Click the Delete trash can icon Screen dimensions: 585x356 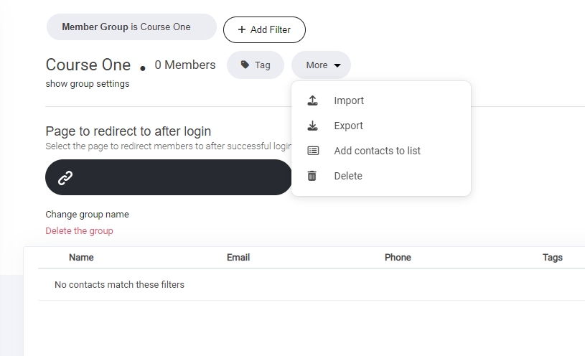[x=312, y=176]
